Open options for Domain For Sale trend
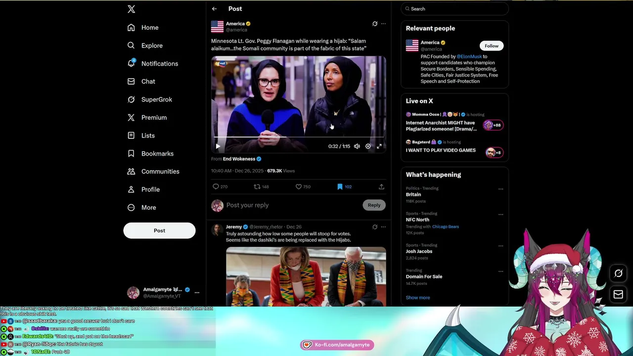This screenshot has width=633, height=356. point(500,271)
